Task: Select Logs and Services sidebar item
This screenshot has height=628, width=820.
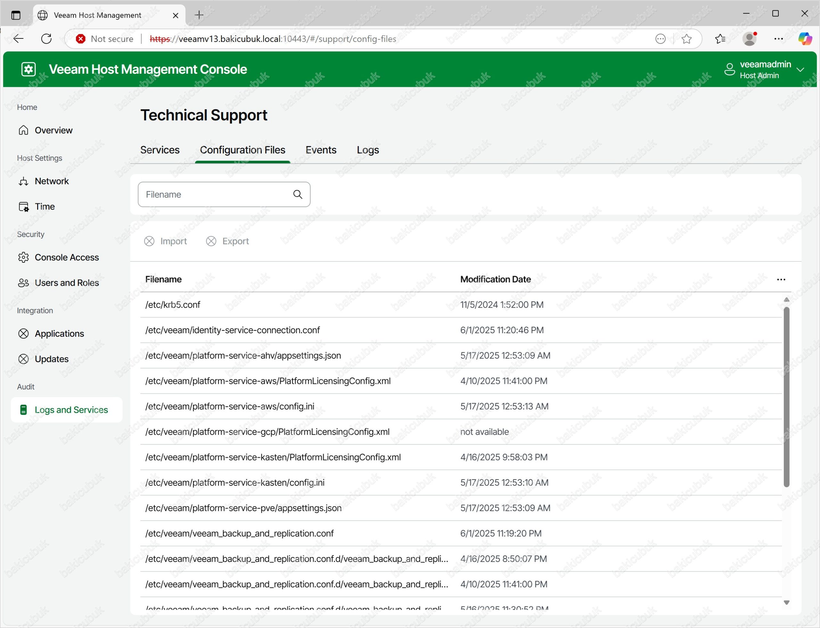Action: 67,410
